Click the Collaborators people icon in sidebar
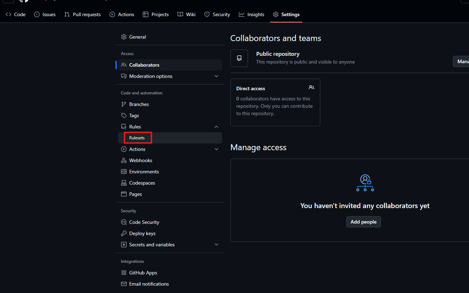Image resolution: width=469 pixels, height=293 pixels. 123,65
